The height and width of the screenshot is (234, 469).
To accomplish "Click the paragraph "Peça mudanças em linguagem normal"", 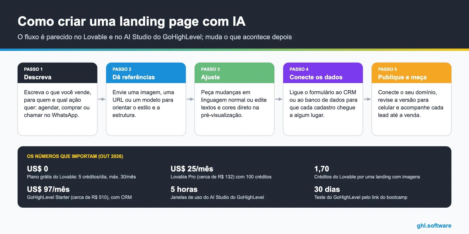I will (x=234, y=104).
